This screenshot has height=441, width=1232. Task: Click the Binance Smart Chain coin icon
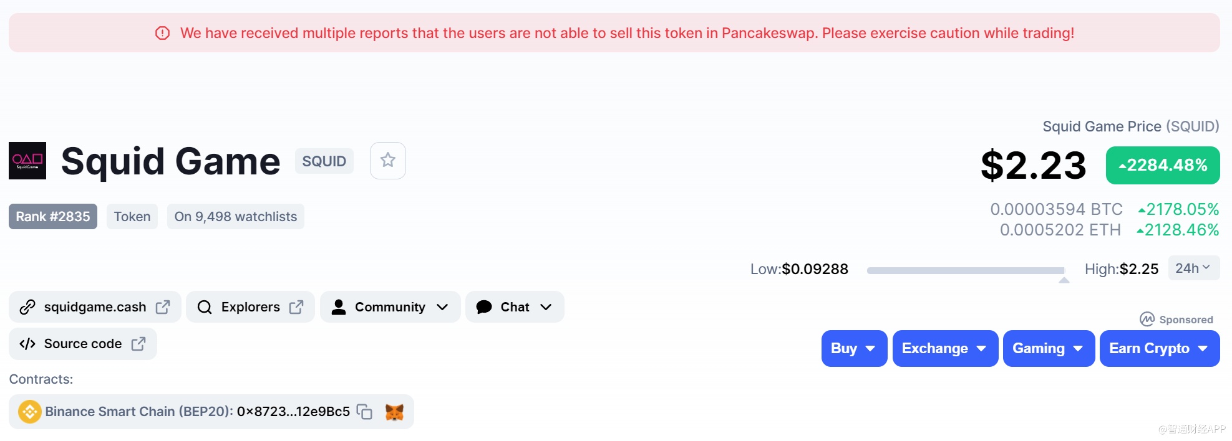tap(29, 412)
